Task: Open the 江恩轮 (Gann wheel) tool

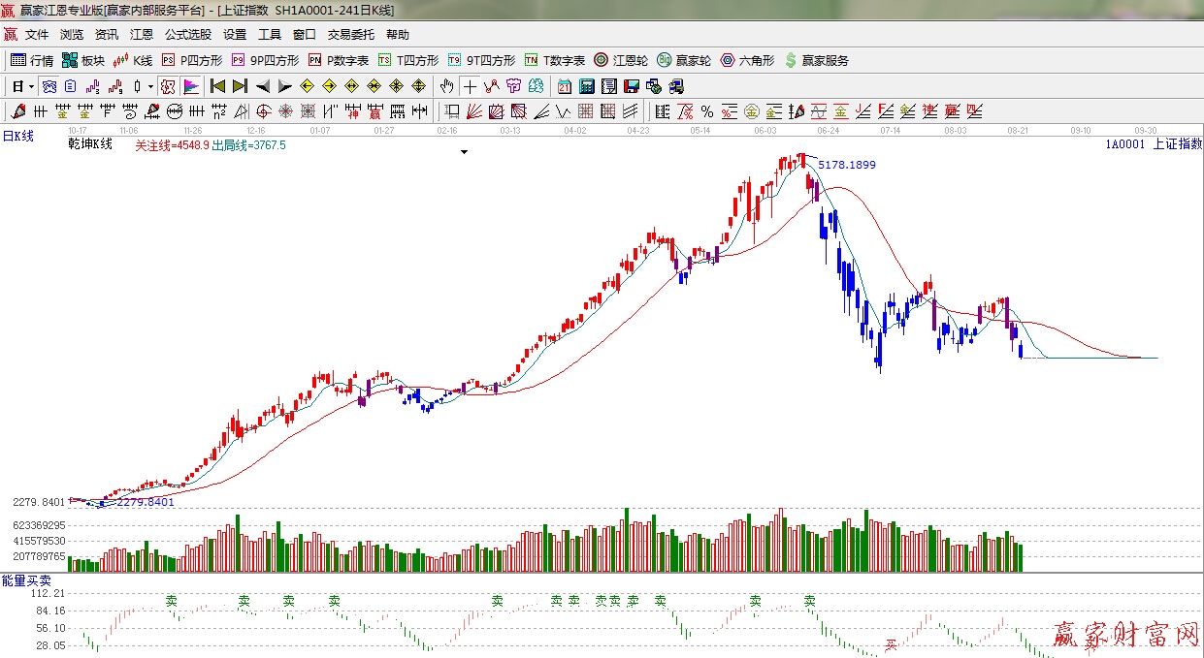Action: pyautogui.click(x=621, y=60)
